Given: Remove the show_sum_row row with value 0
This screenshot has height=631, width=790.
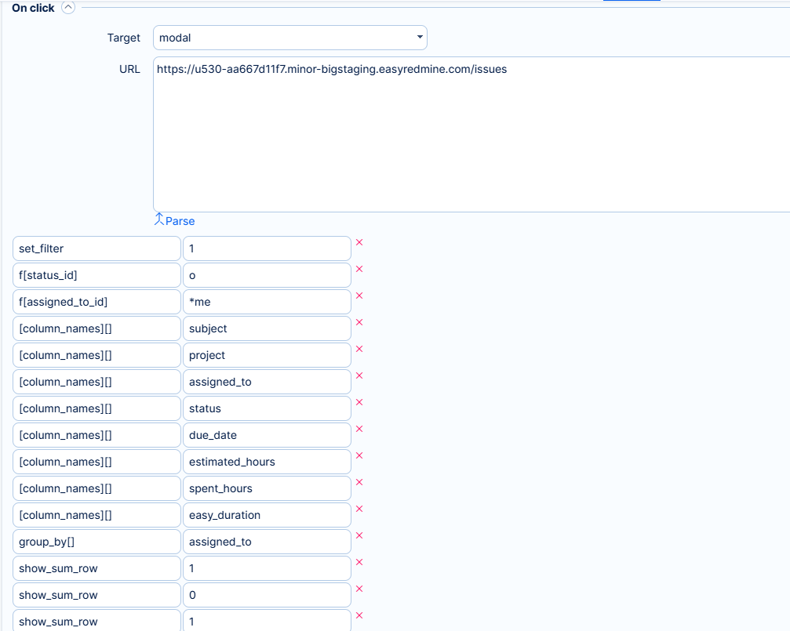Looking at the screenshot, I should [x=359, y=589].
